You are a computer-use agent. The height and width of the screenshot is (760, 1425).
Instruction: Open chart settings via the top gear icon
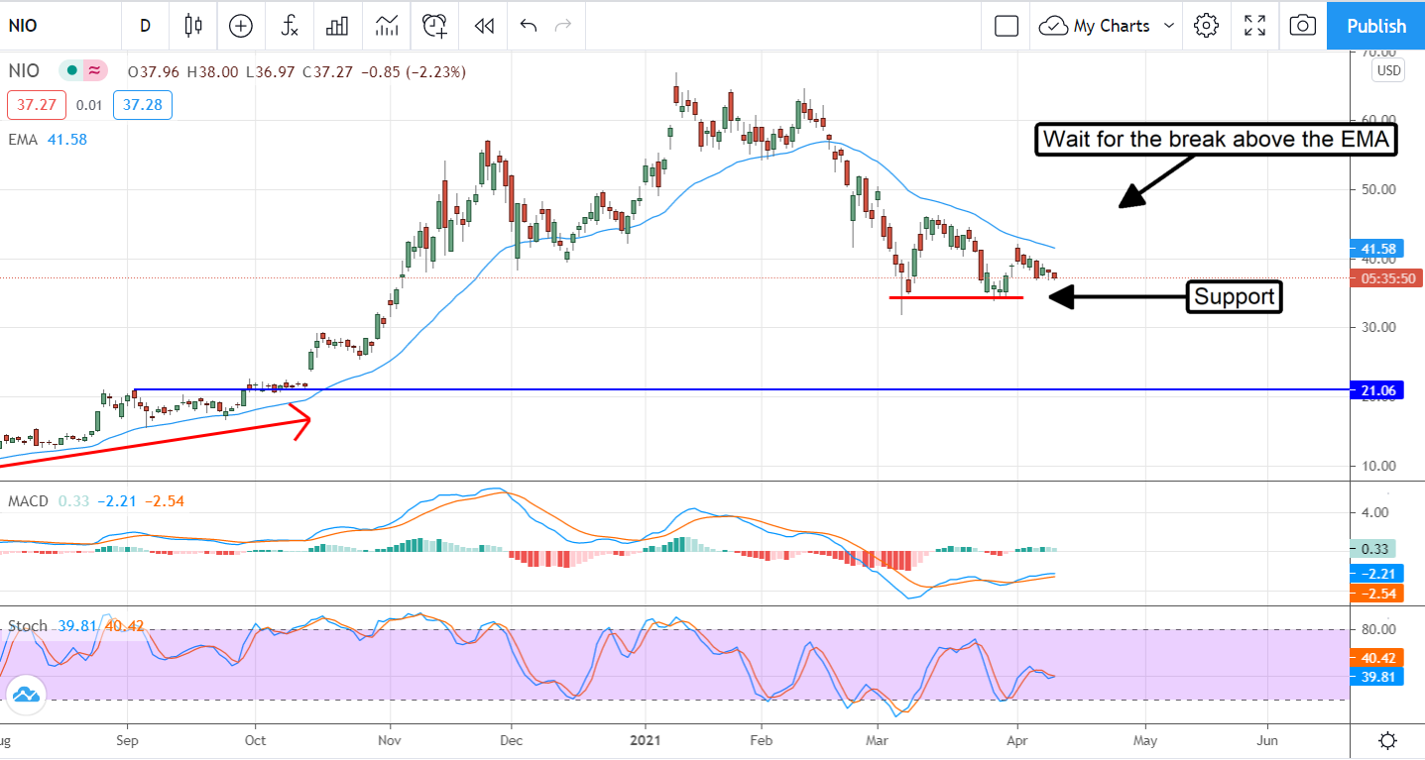click(1206, 26)
